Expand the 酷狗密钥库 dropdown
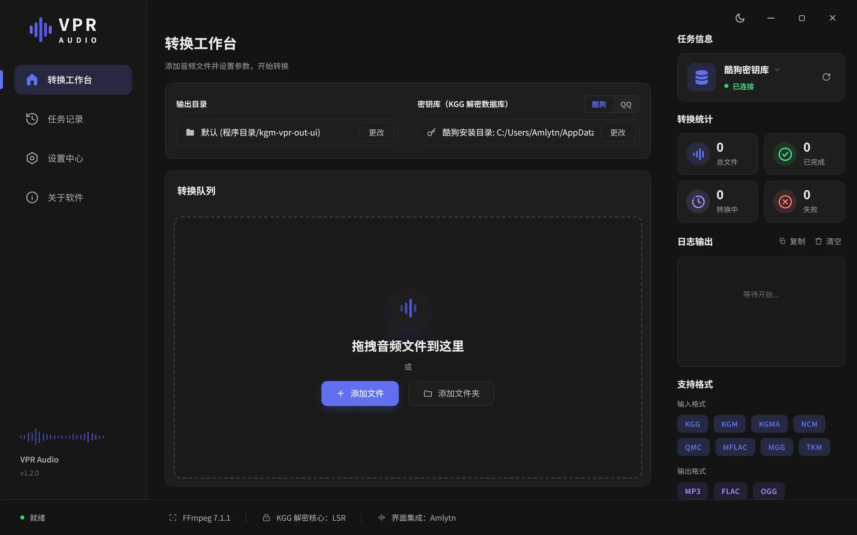 point(777,69)
